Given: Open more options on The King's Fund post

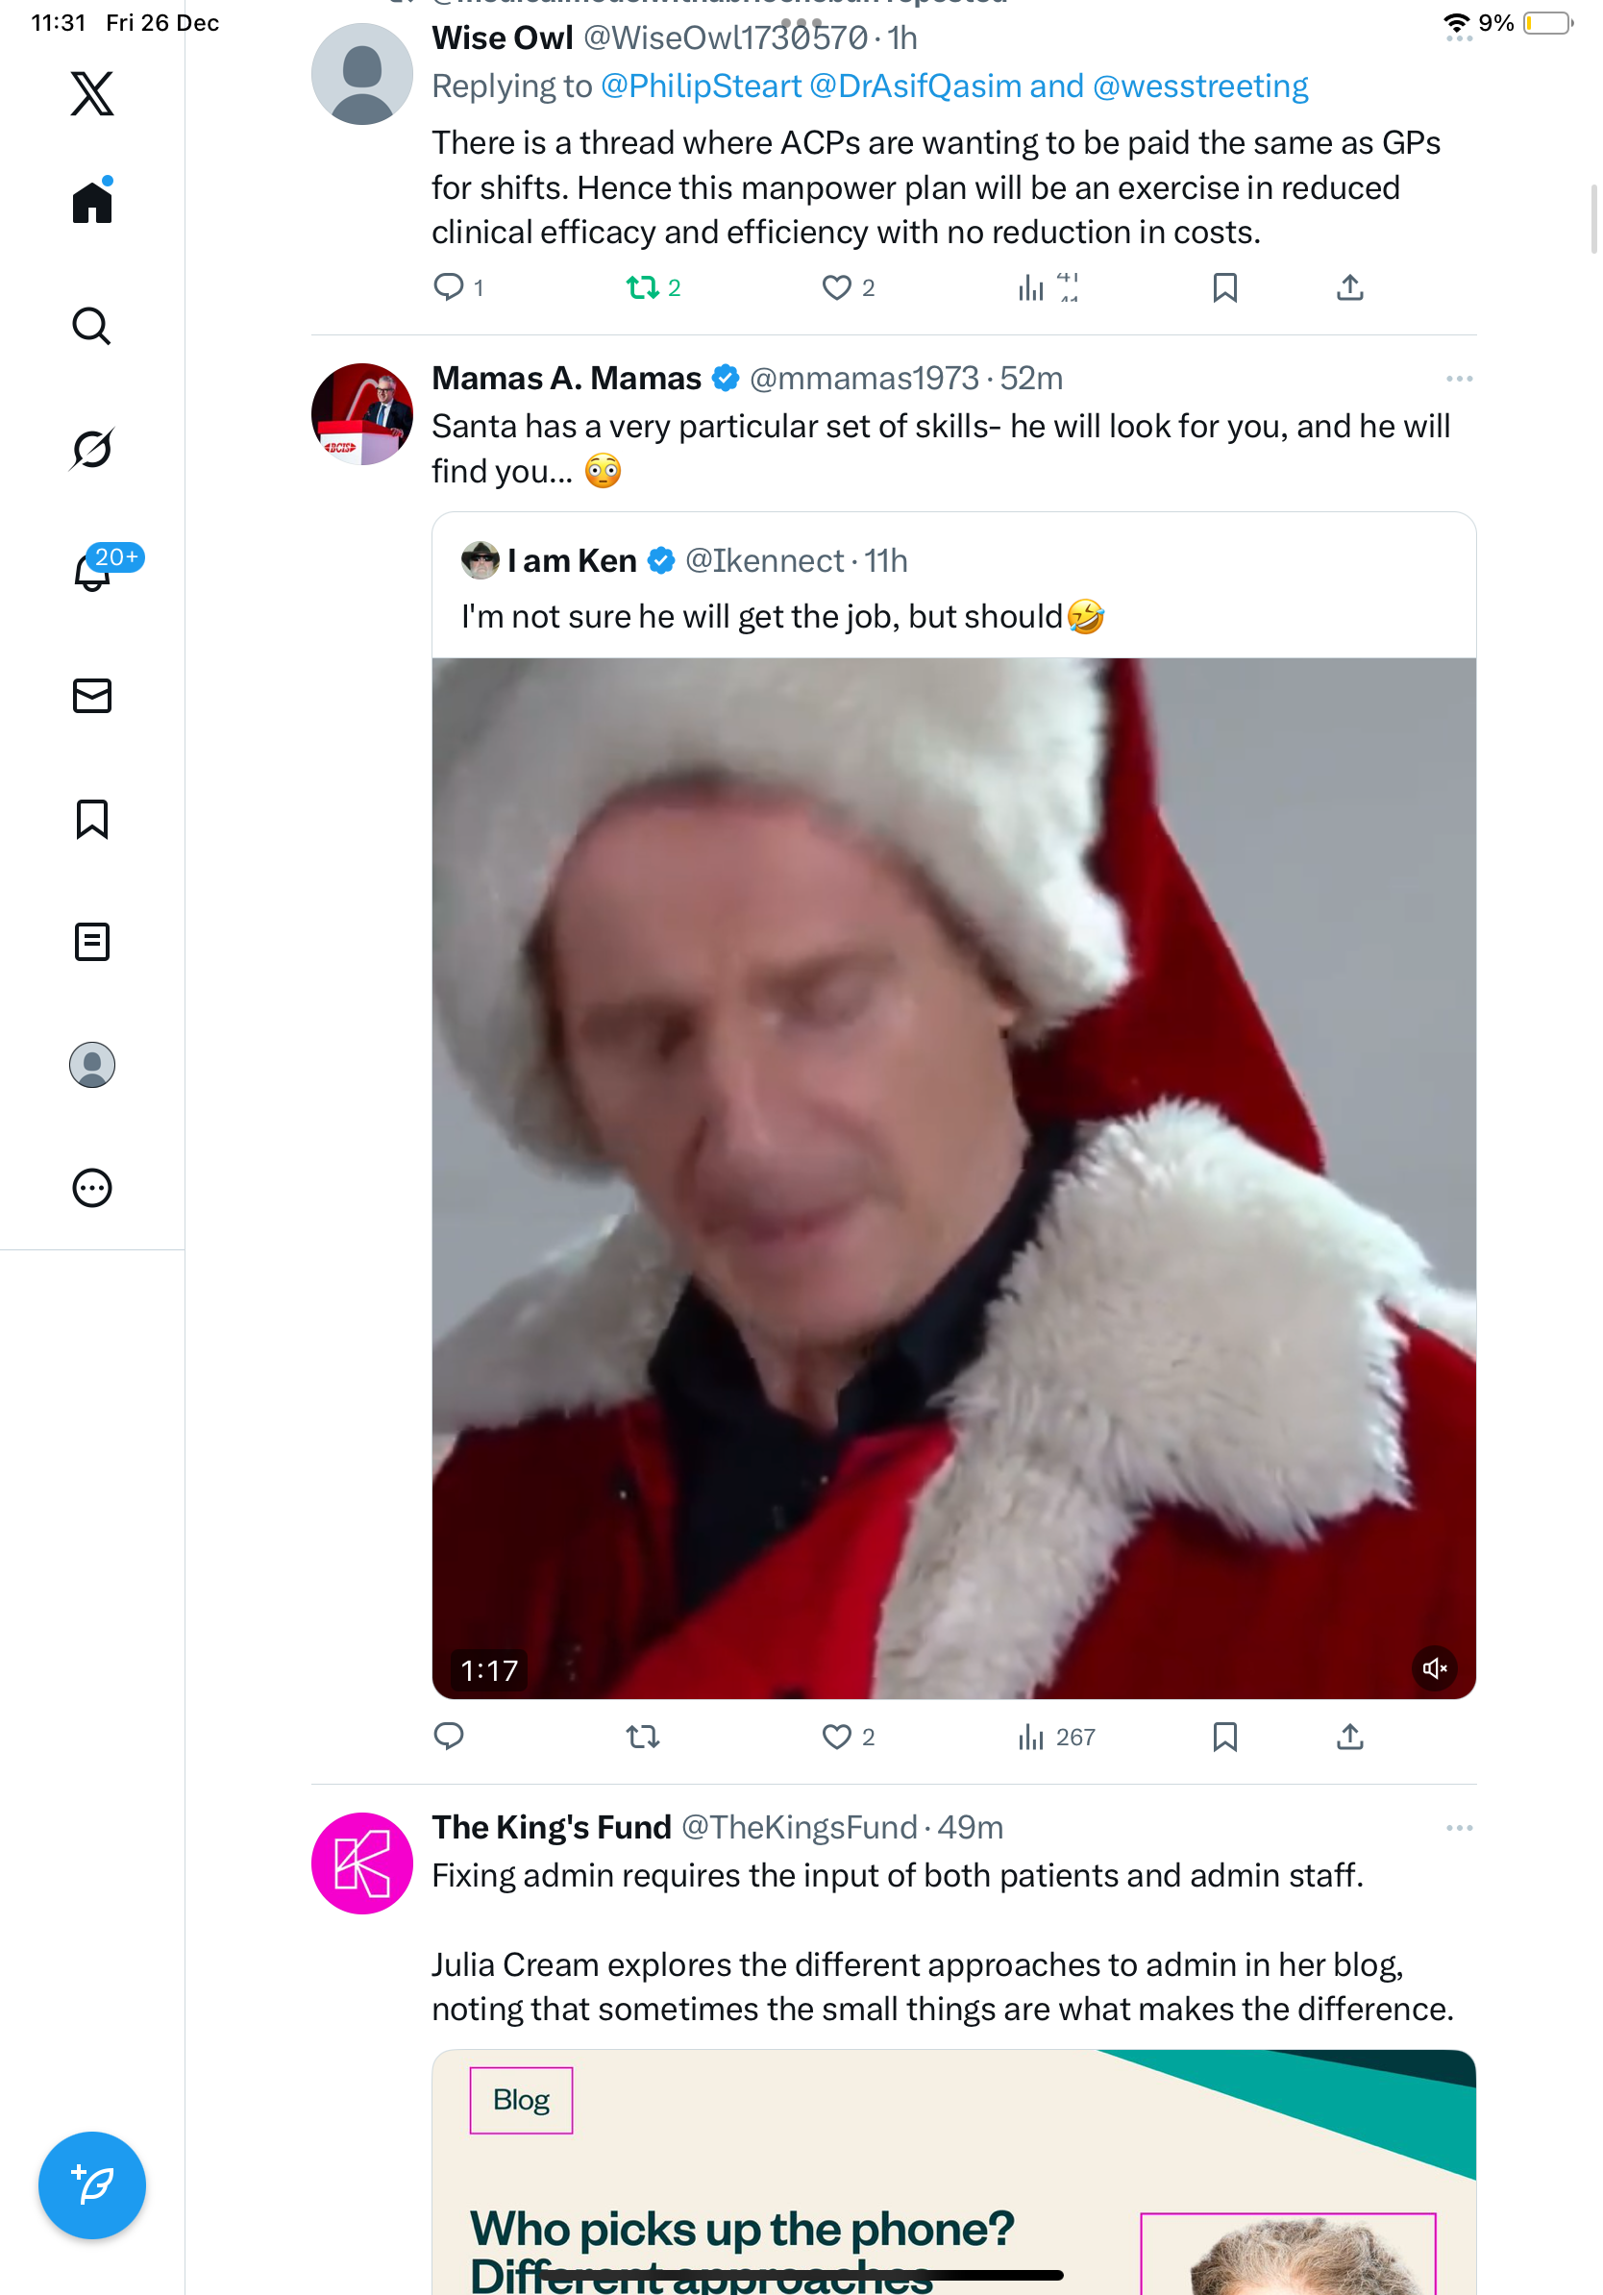Looking at the screenshot, I should click(1458, 1828).
